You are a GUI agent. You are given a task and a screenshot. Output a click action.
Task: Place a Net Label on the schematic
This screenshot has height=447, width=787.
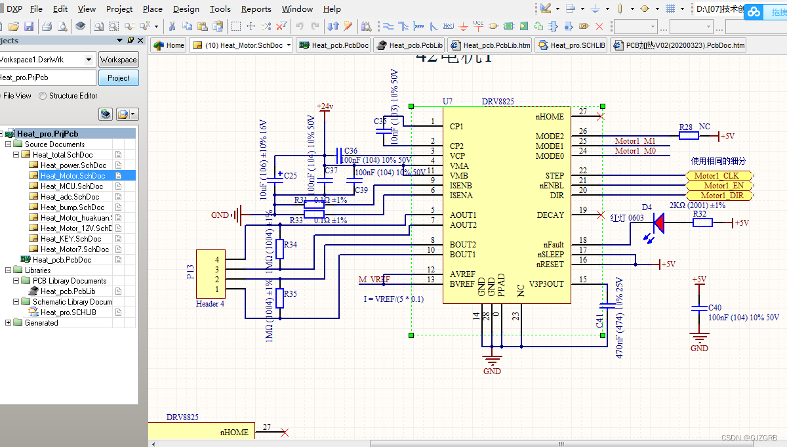(x=447, y=27)
